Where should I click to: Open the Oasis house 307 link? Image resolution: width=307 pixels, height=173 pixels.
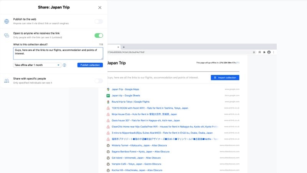coord(146,120)
